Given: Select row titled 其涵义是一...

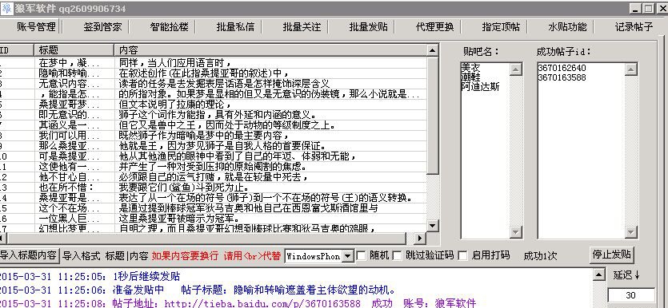Looking at the screenshot, I should click(213, 125).
